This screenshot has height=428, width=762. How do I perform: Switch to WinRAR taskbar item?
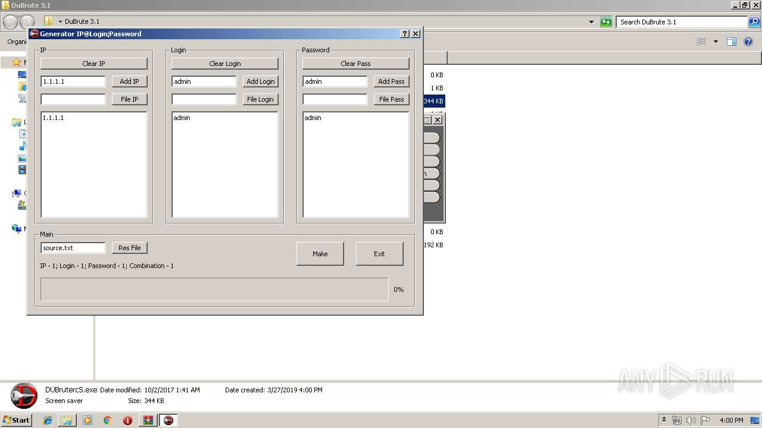148,420
